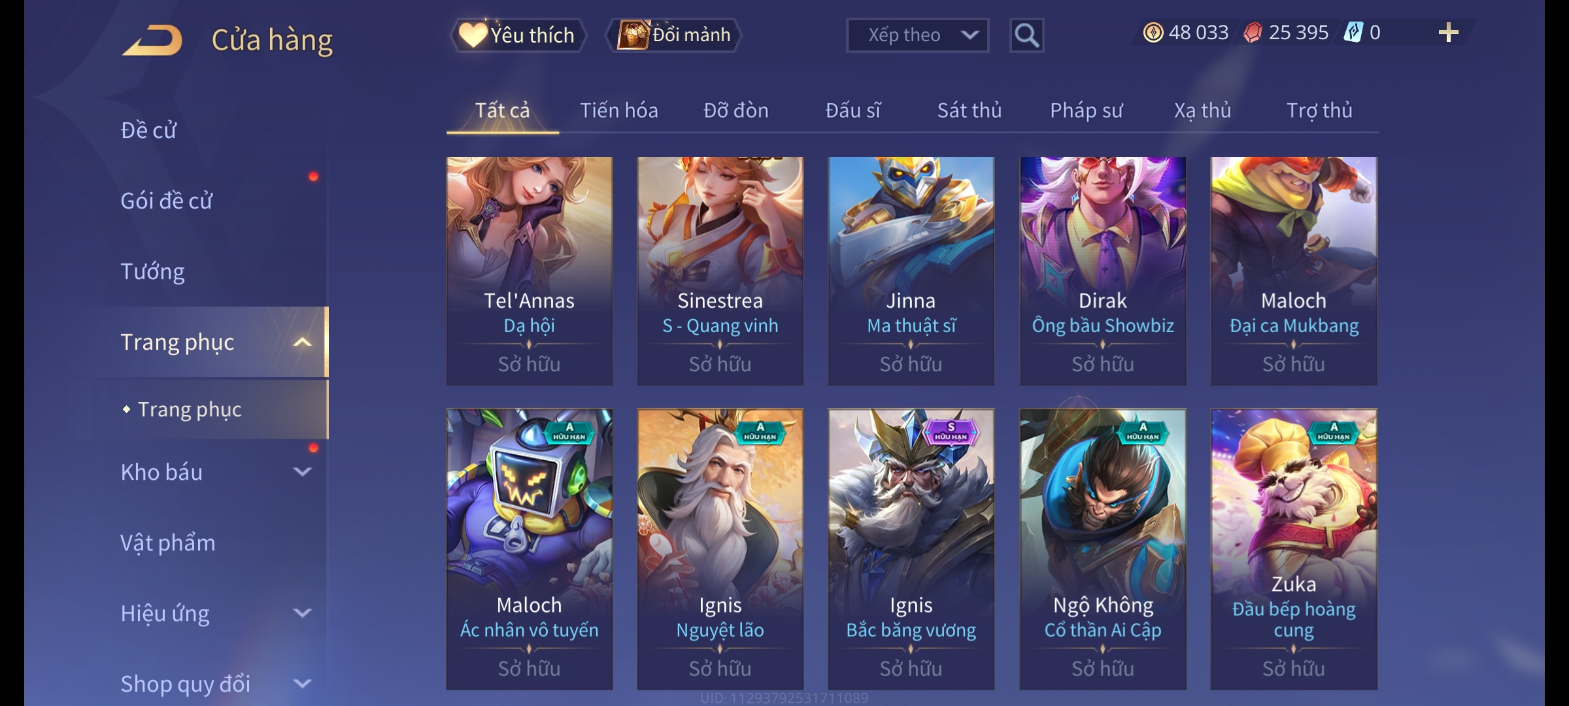Go to Tướng in the sidebar
This screenshot has height=706, width=1569.
[x=152, y=271]
